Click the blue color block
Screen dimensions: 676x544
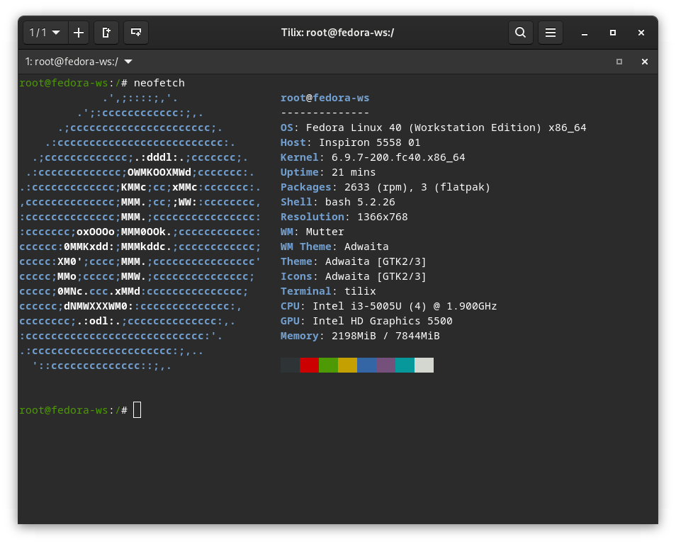[x=367, y=365]
